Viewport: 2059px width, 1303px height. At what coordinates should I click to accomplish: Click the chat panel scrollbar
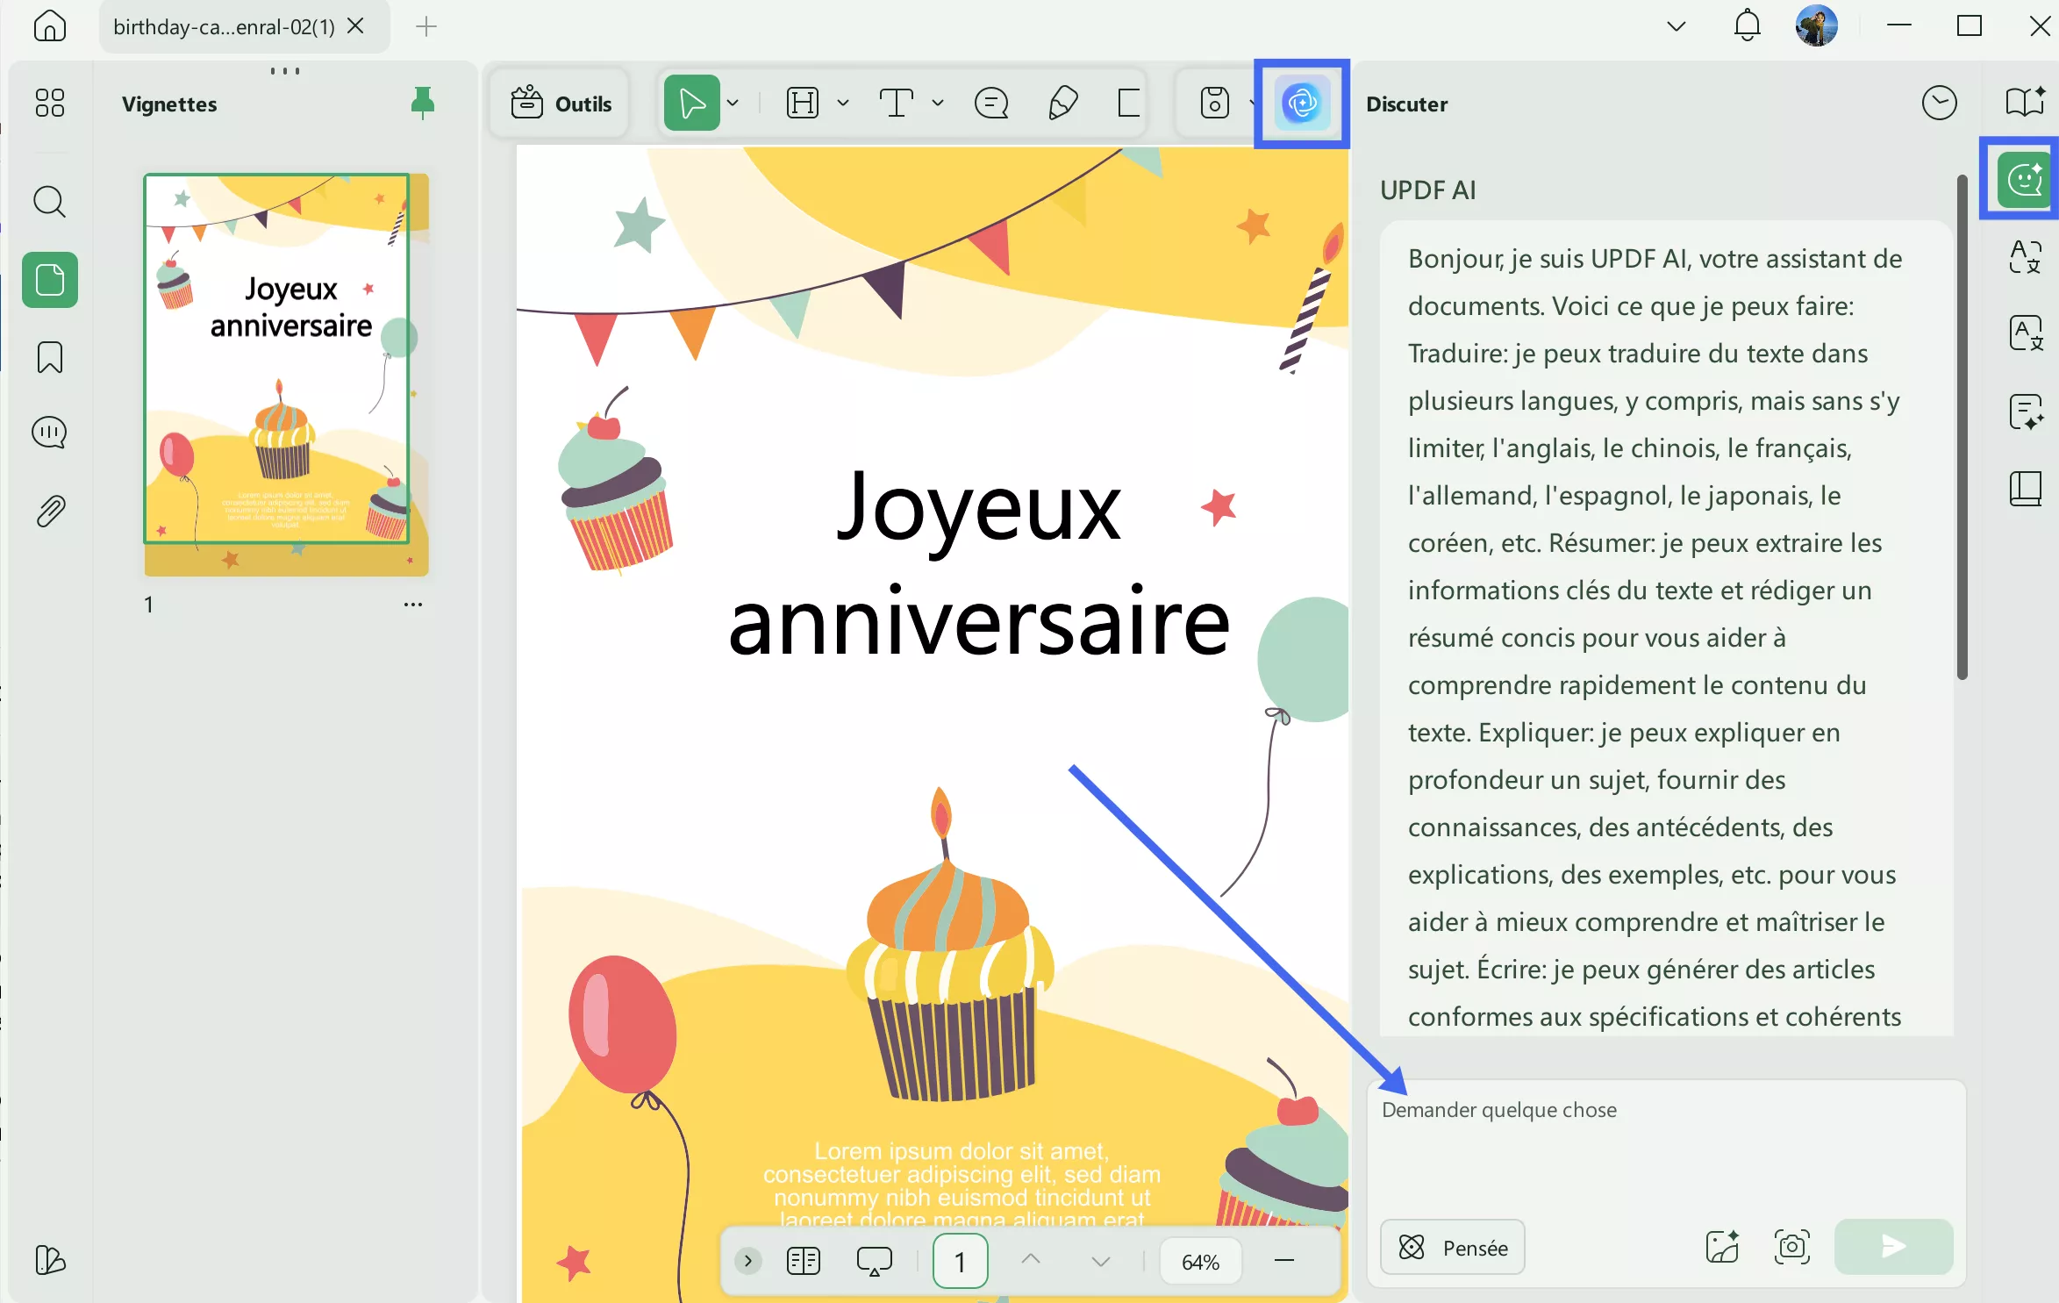click(1962, 427)
